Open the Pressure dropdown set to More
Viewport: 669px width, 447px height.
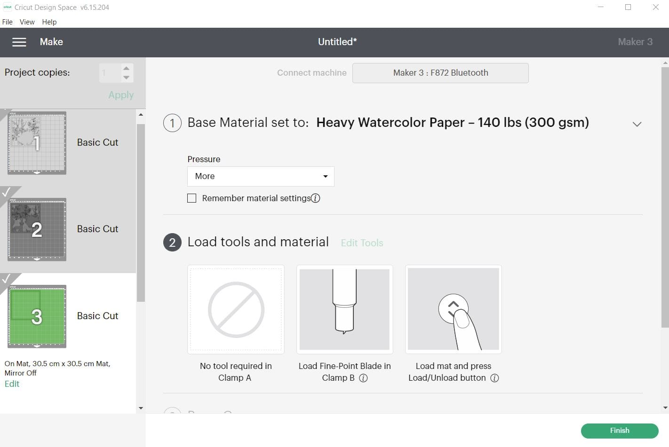(261, 176)
